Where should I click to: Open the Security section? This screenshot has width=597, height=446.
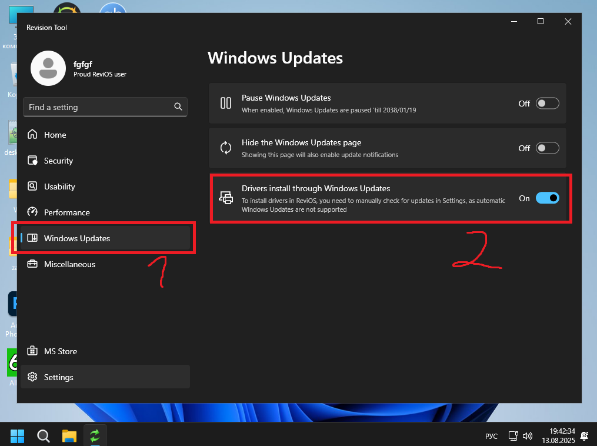click(105, 161)
